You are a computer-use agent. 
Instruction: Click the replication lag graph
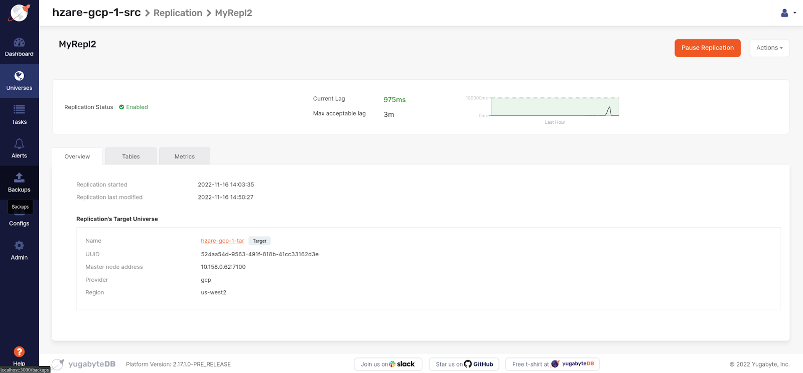pos(555,107)
